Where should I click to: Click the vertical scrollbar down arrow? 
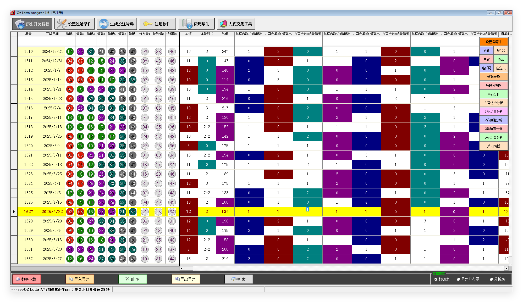(511, 264)
